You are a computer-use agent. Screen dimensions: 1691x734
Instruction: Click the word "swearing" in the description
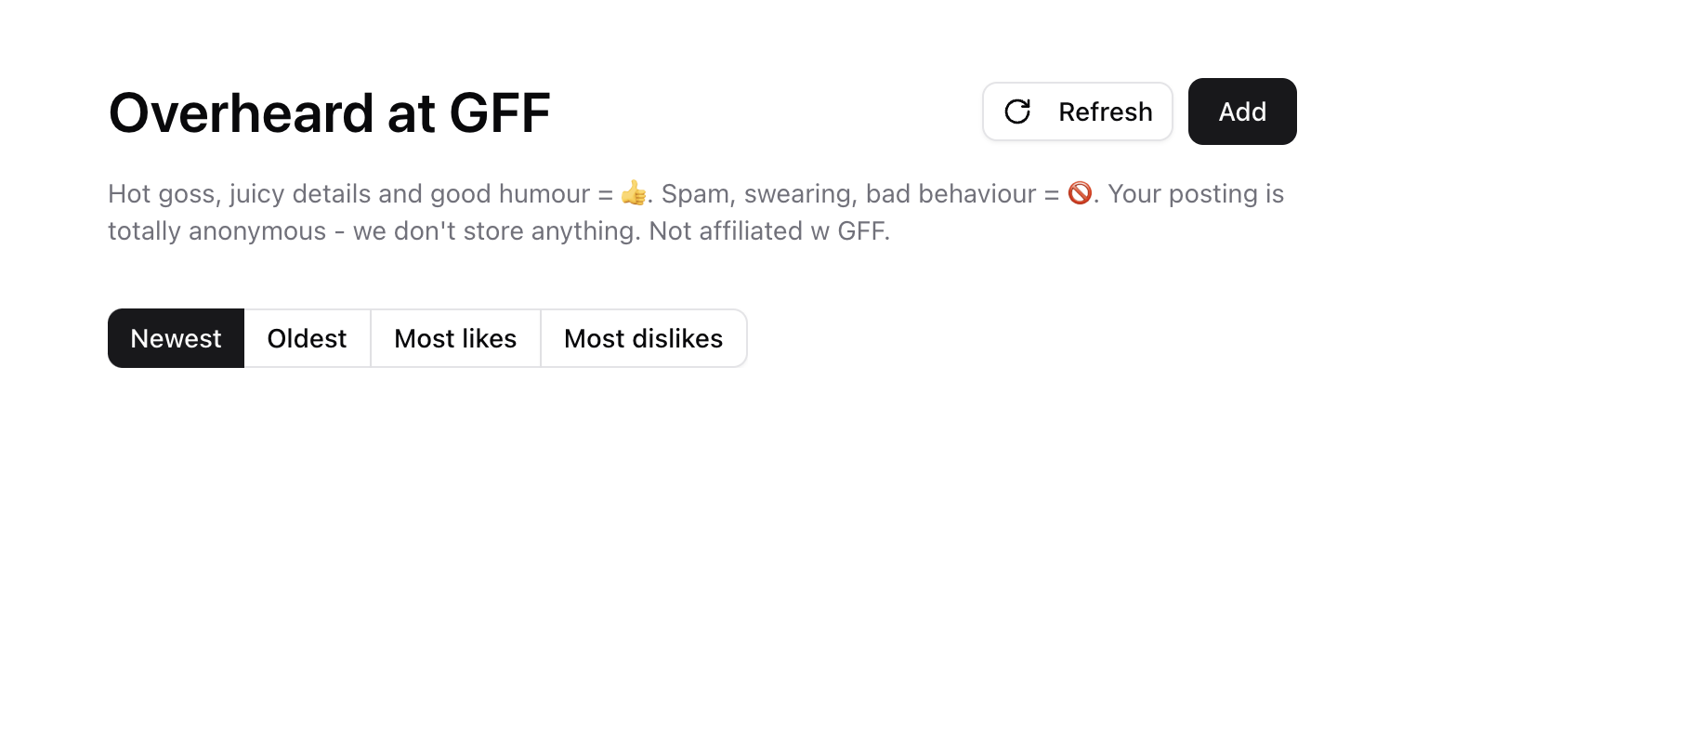pyautogui.click(x=800, y=193)
